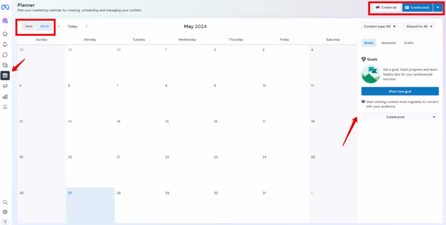Jump to Today in calendar
This screenshot has width=446, height=225.
(73, 26)
